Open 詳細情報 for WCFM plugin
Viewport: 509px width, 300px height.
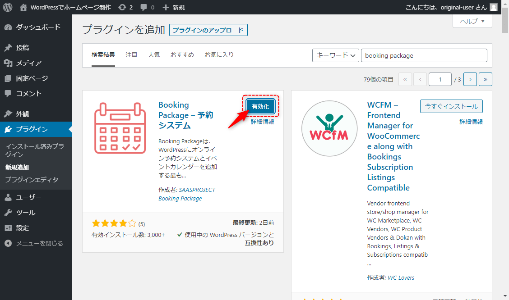click(471, 122)
